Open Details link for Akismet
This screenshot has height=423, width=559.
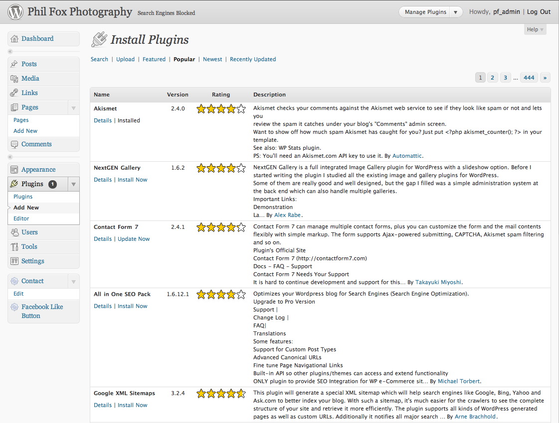[x=103, y=120]
